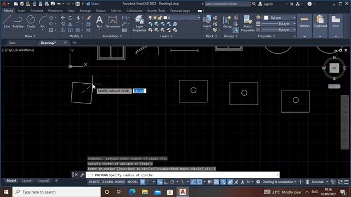Click the Group icon
Screen dimensions: 351x197
pyautogui.click(x=227, y=22)
